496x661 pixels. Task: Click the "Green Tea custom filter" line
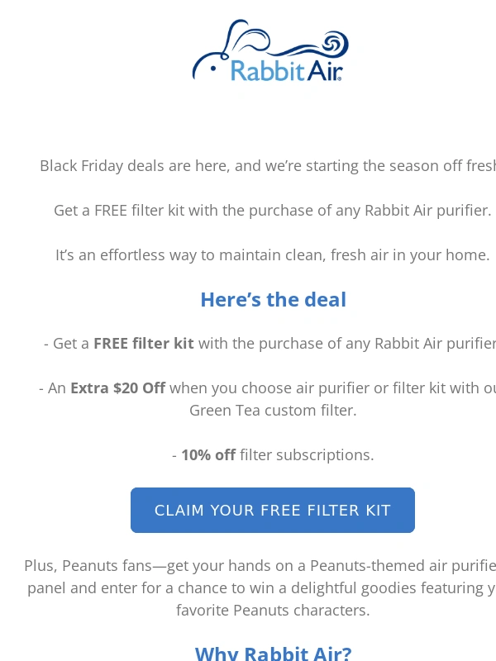tap(273, 410)
